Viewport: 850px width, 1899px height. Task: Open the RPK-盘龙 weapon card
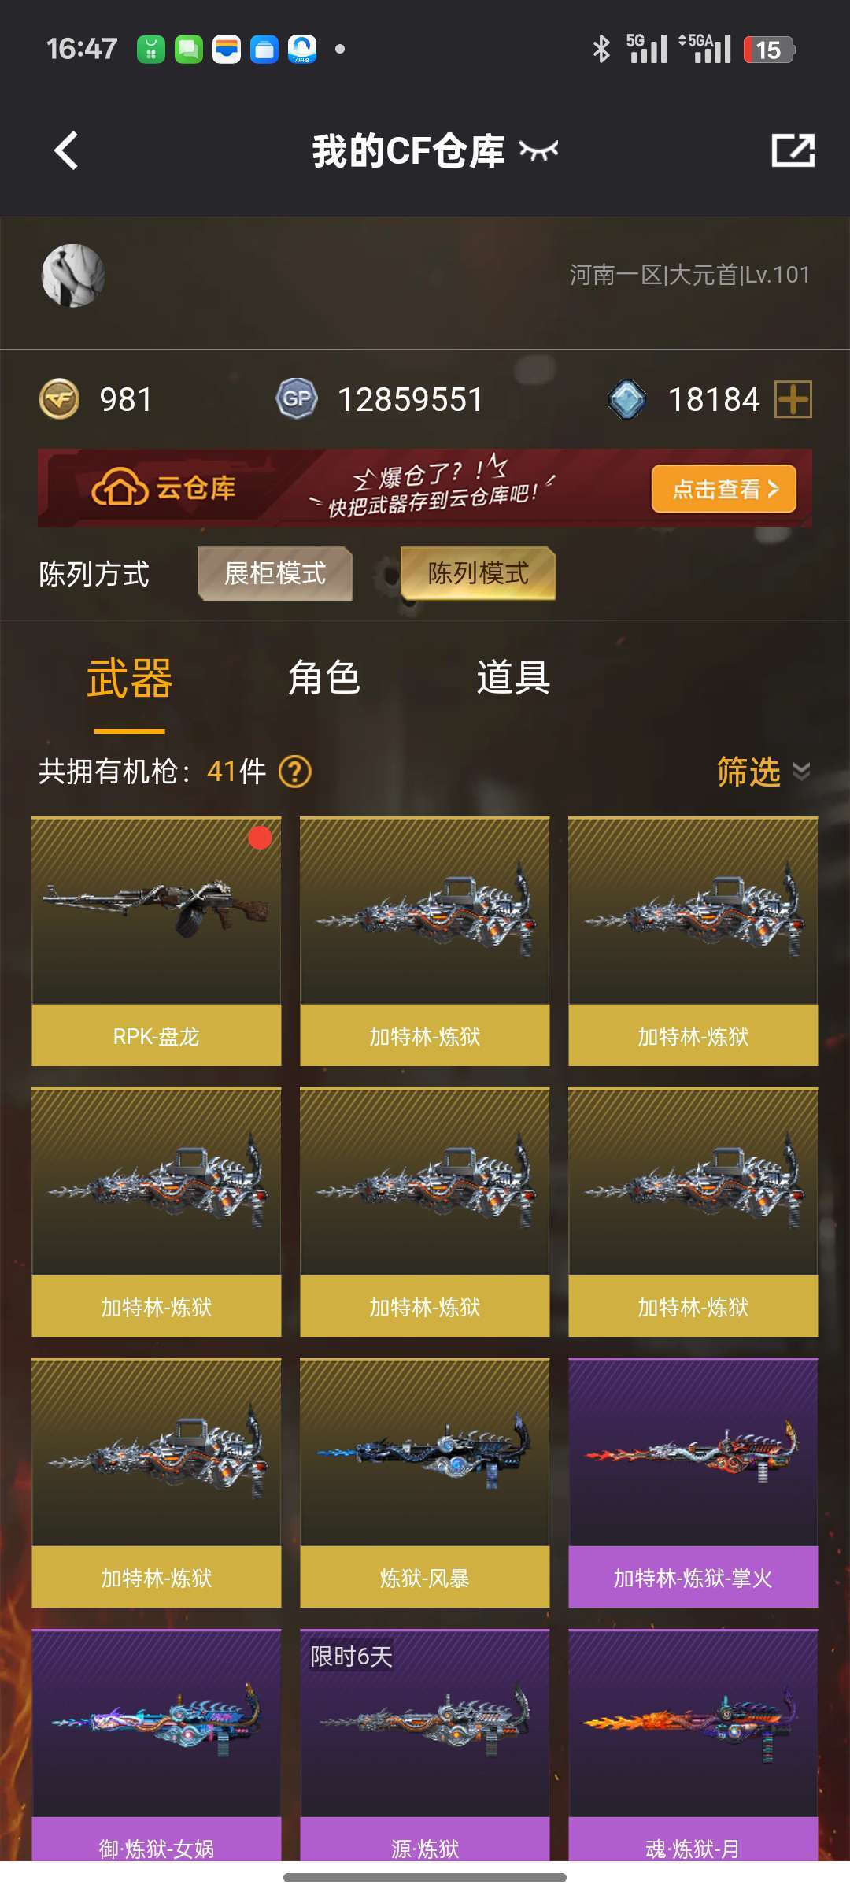(157, 942)
